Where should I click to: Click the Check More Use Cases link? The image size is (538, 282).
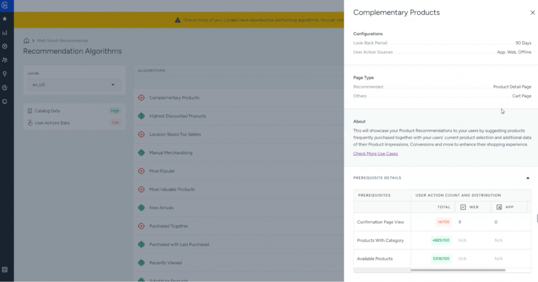pos(375,154)
